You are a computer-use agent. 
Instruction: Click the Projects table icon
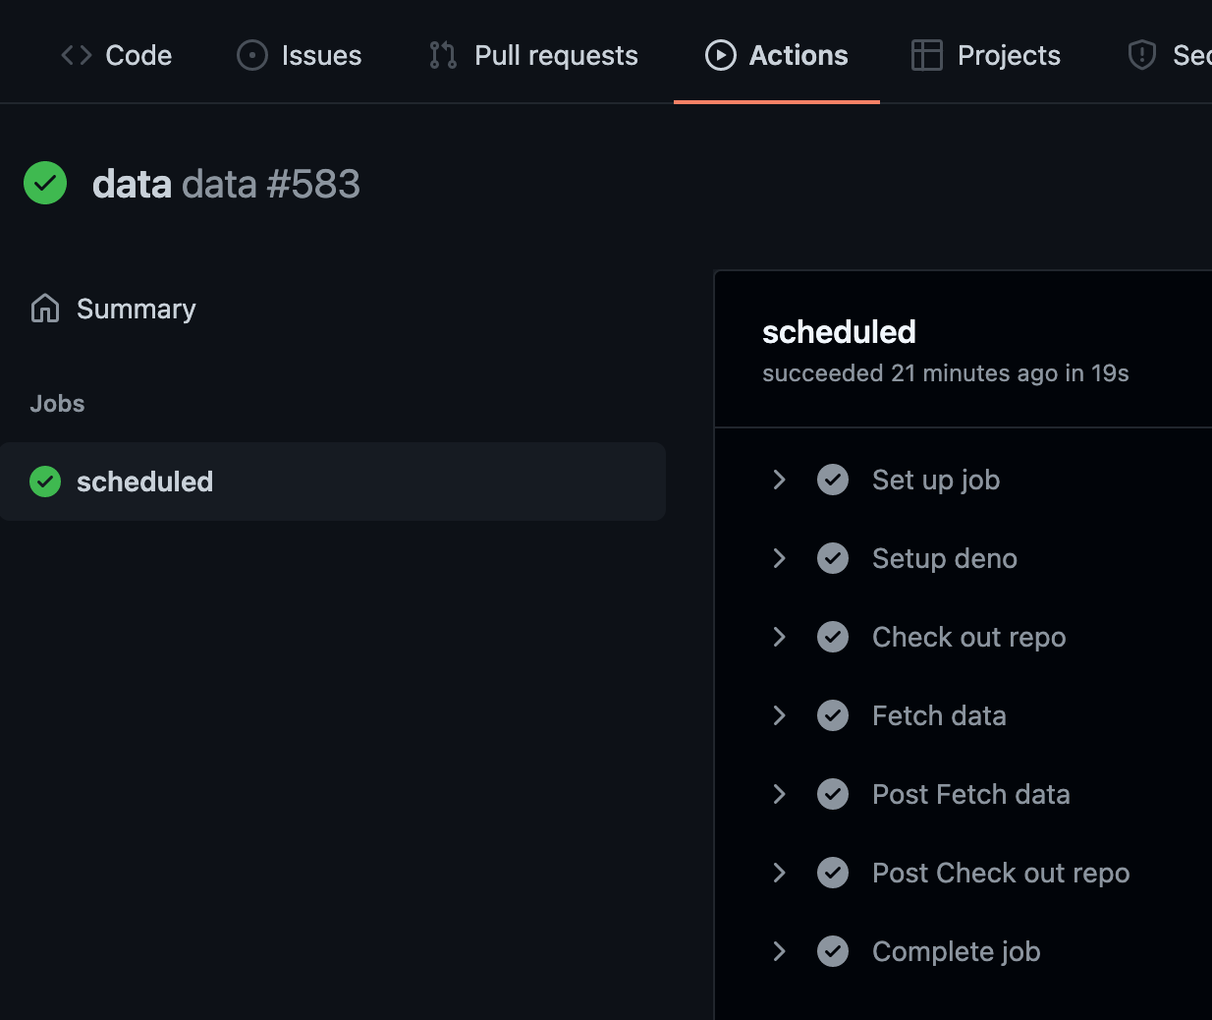click(x=927, y=55)
